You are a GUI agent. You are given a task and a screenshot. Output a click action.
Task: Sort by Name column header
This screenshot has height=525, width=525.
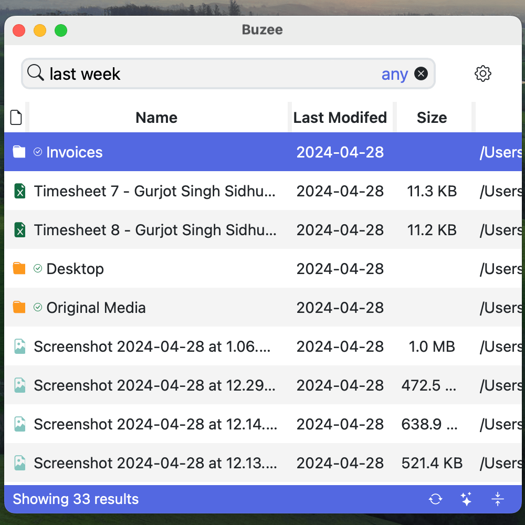pos(156,118)
